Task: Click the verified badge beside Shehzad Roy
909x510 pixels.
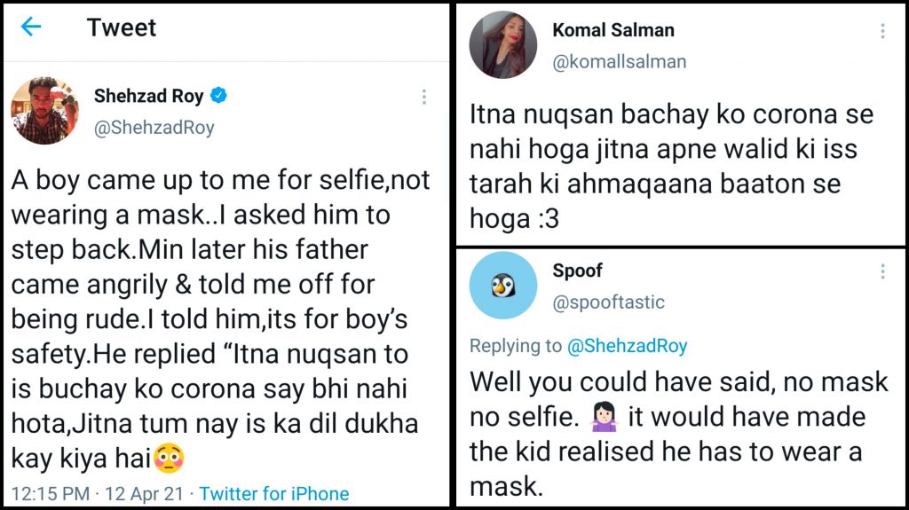Action: (218, 96)
